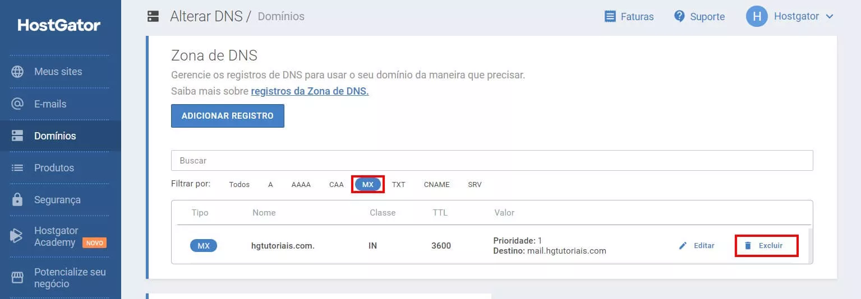Click the TTL column header
Image resolution: width=861 pixels, height=299 pixels.
[x=440, y=213]
